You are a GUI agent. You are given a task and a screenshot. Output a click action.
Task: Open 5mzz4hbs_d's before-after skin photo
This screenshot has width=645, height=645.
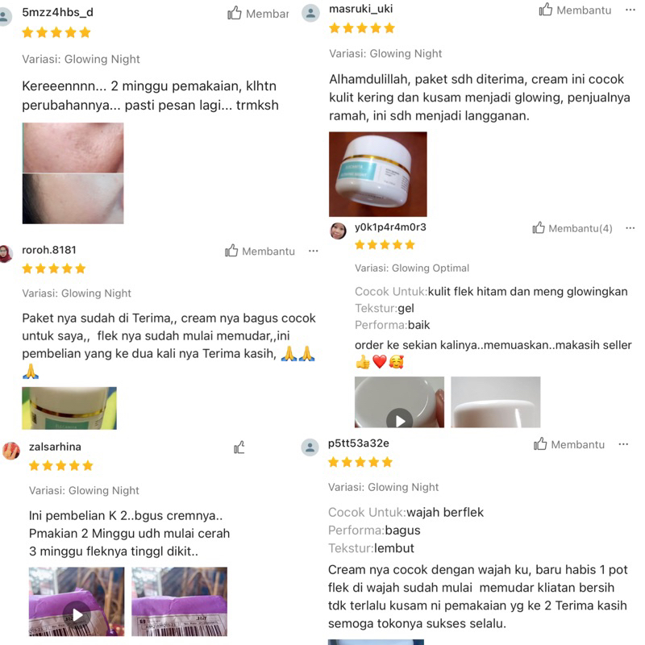tap(73, 173)
